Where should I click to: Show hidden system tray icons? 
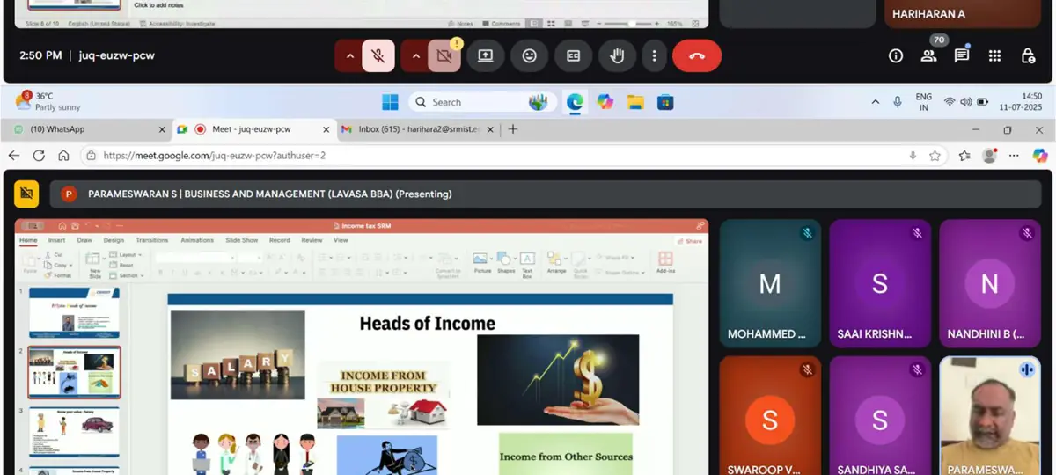pos(875,102)
